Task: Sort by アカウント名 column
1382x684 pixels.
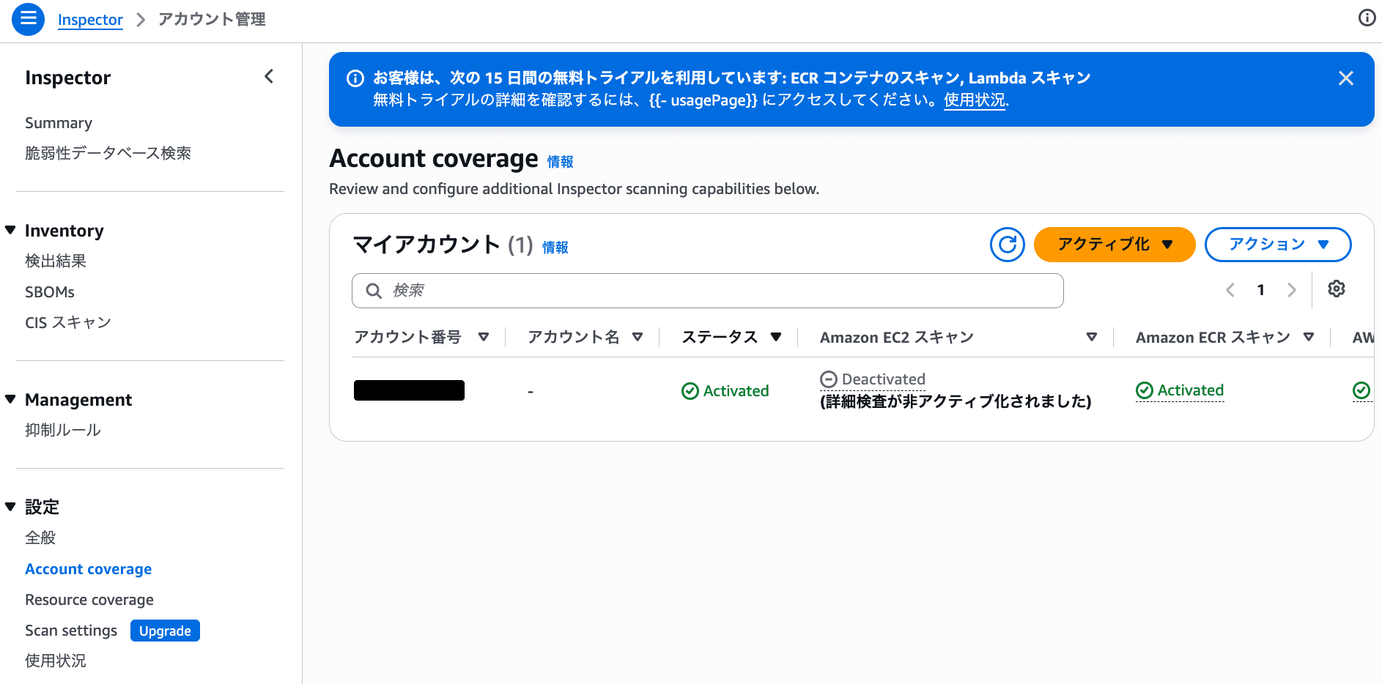Action: pyautogui.click(x=638, y=337)
